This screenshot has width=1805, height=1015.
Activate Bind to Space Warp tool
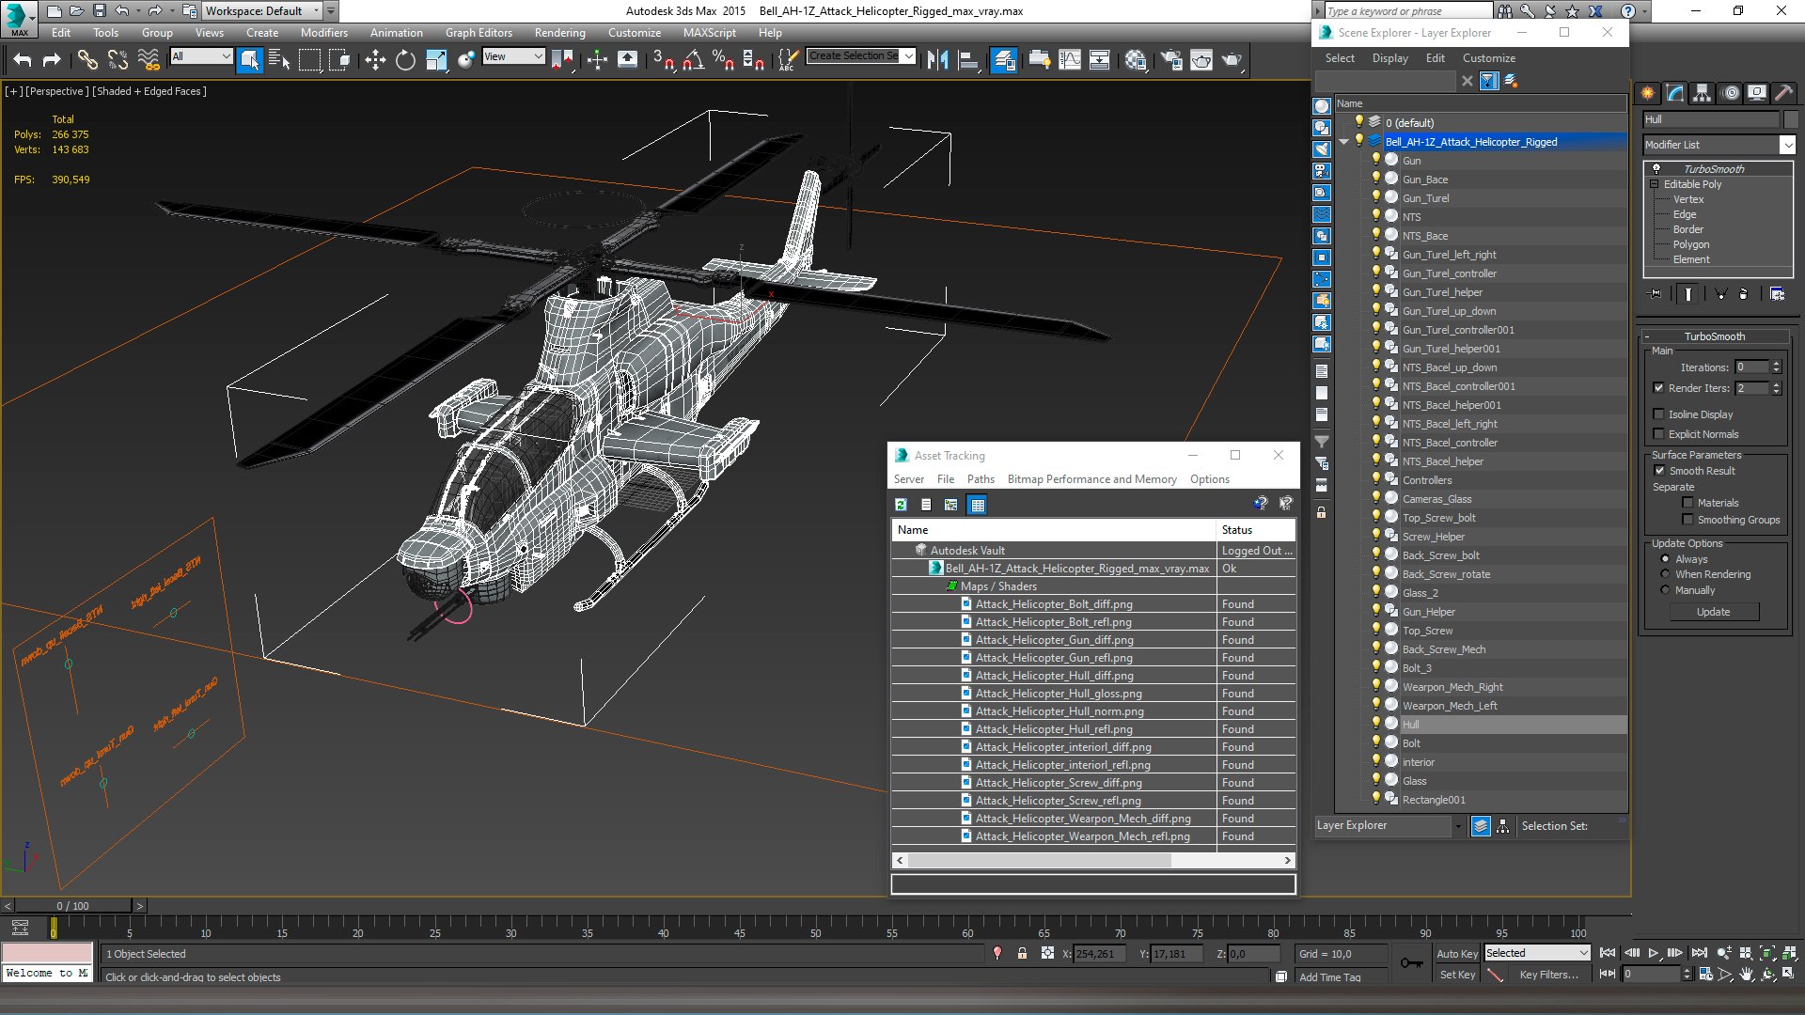click(x=149, y=60)
